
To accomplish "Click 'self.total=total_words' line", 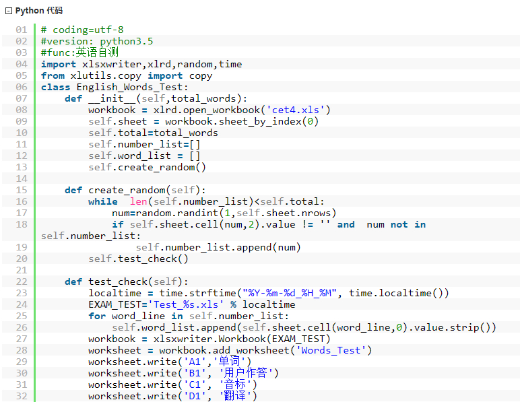I will click(x=153, y=133).
